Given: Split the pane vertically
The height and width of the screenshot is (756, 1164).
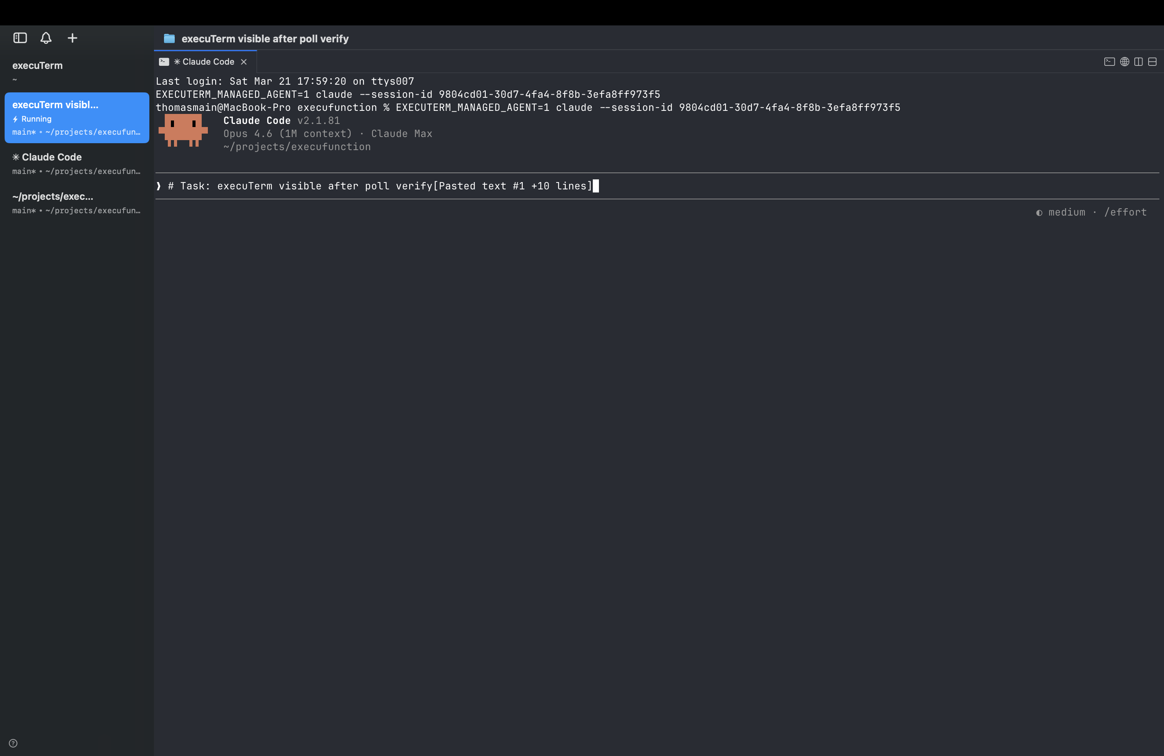Looking at the screenshot, I should [x=1138, y=62].
